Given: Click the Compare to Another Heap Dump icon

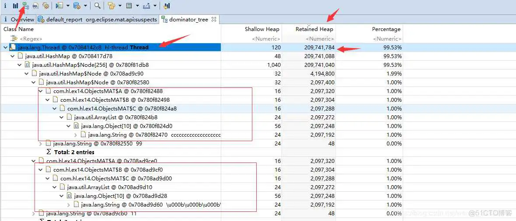Looking at the screenshot, I should tap(167, 6).
